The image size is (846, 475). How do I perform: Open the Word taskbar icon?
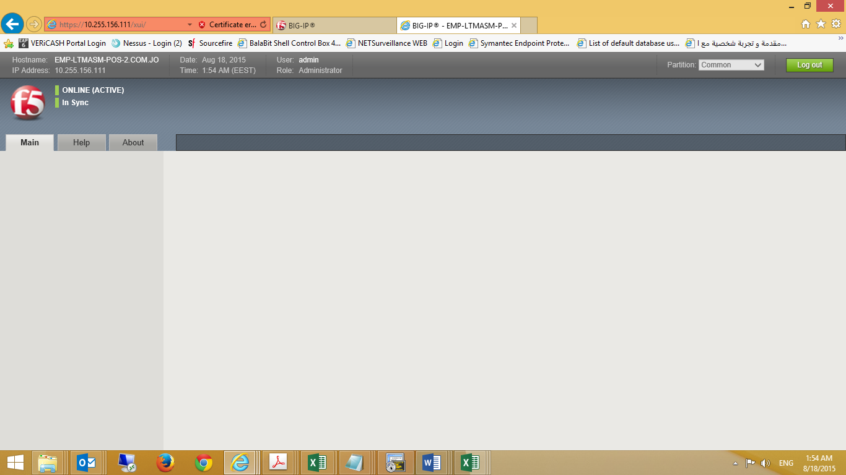pos(432,463)
